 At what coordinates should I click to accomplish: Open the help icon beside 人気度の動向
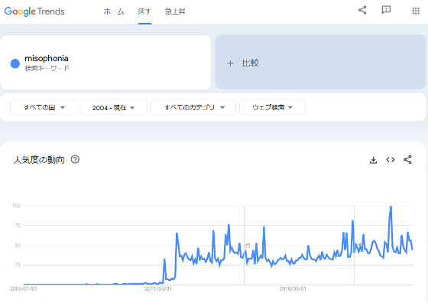click(x=75, y=159)
